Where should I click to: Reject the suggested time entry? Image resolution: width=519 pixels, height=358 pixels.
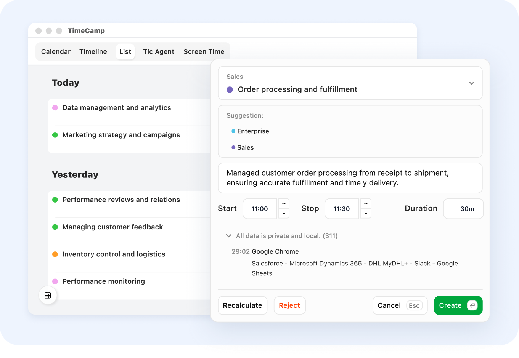[x=289, y=305]
